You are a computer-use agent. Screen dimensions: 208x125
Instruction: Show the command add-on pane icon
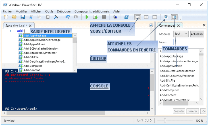coord(174,17)
